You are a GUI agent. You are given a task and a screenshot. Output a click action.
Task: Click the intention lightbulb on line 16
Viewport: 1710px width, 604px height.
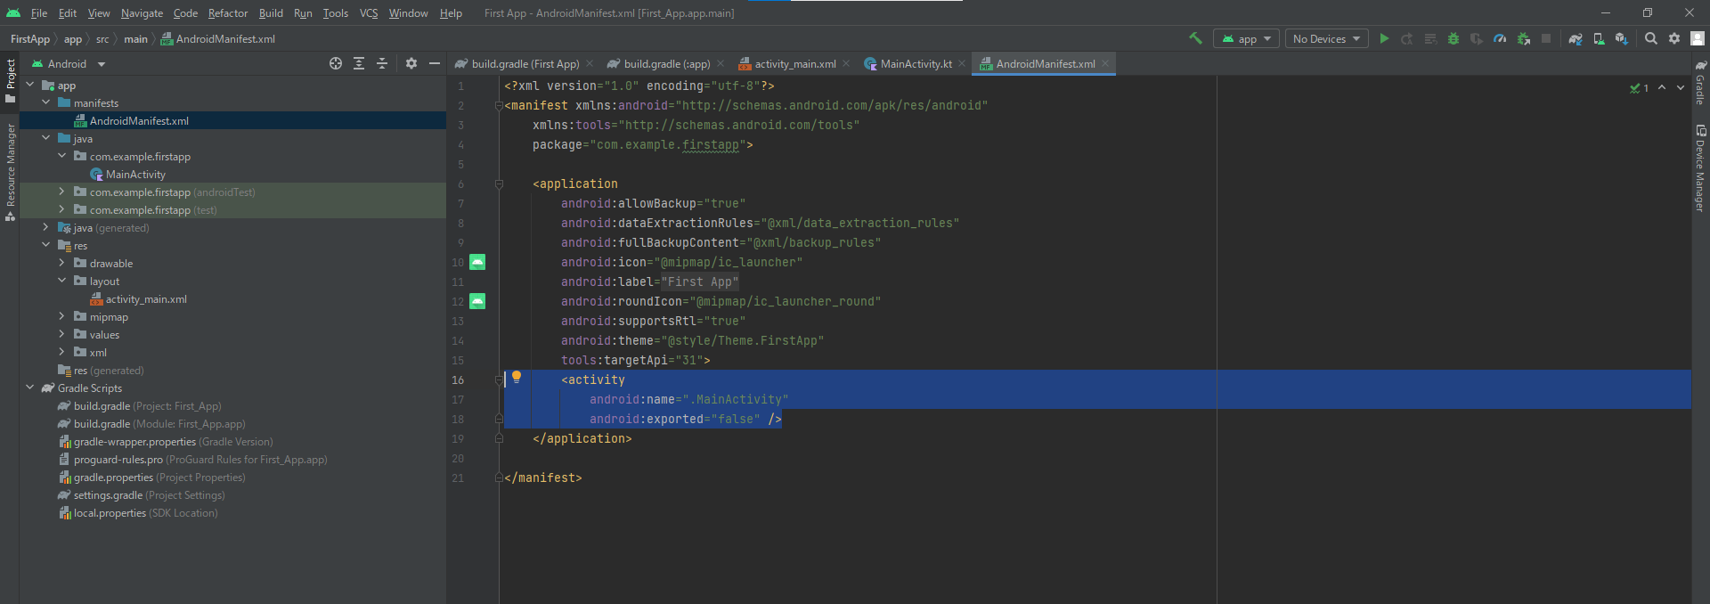point(517,377)
